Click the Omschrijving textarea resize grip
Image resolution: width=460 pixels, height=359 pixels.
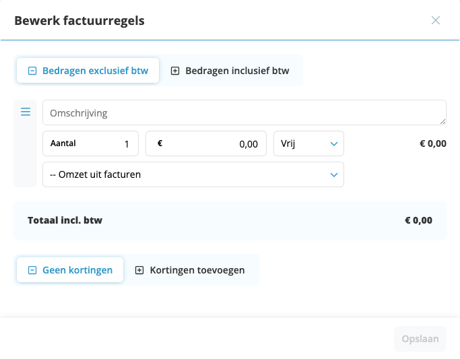pos(442,121)
